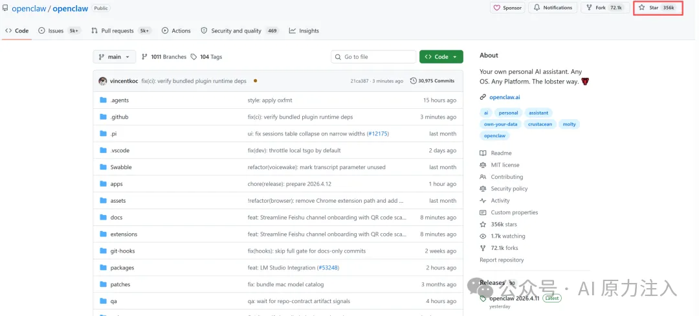This screenshot has height=316, width=699.
Task: View the 1011 Branches link
Action: coord(164,56)
